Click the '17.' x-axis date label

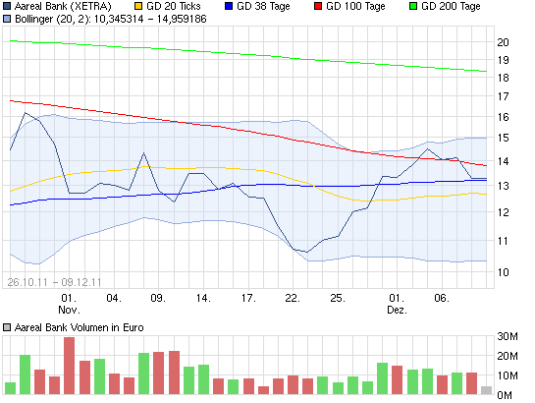[x=248, y=298]
